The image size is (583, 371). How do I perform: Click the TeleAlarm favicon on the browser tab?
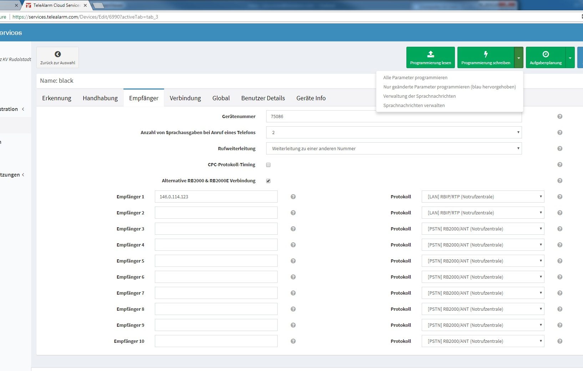tap(28, 5)
